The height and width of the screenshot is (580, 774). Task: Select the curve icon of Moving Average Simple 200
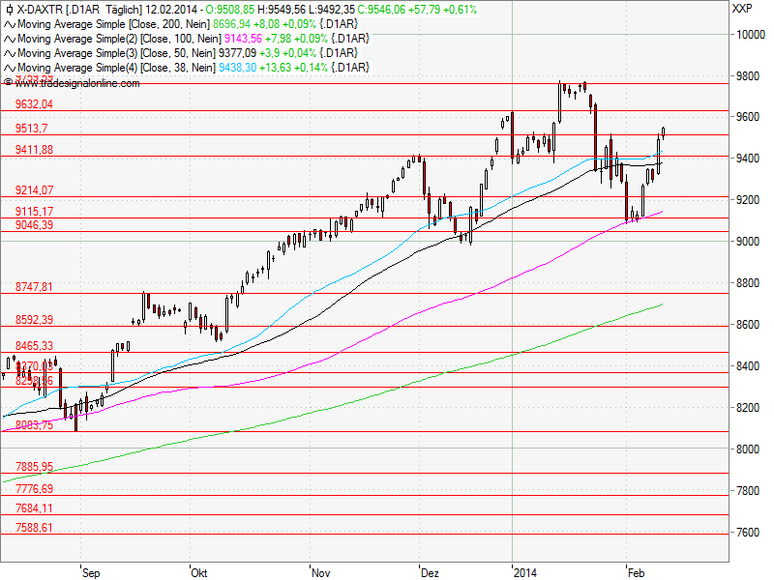[x=9, y=24]
